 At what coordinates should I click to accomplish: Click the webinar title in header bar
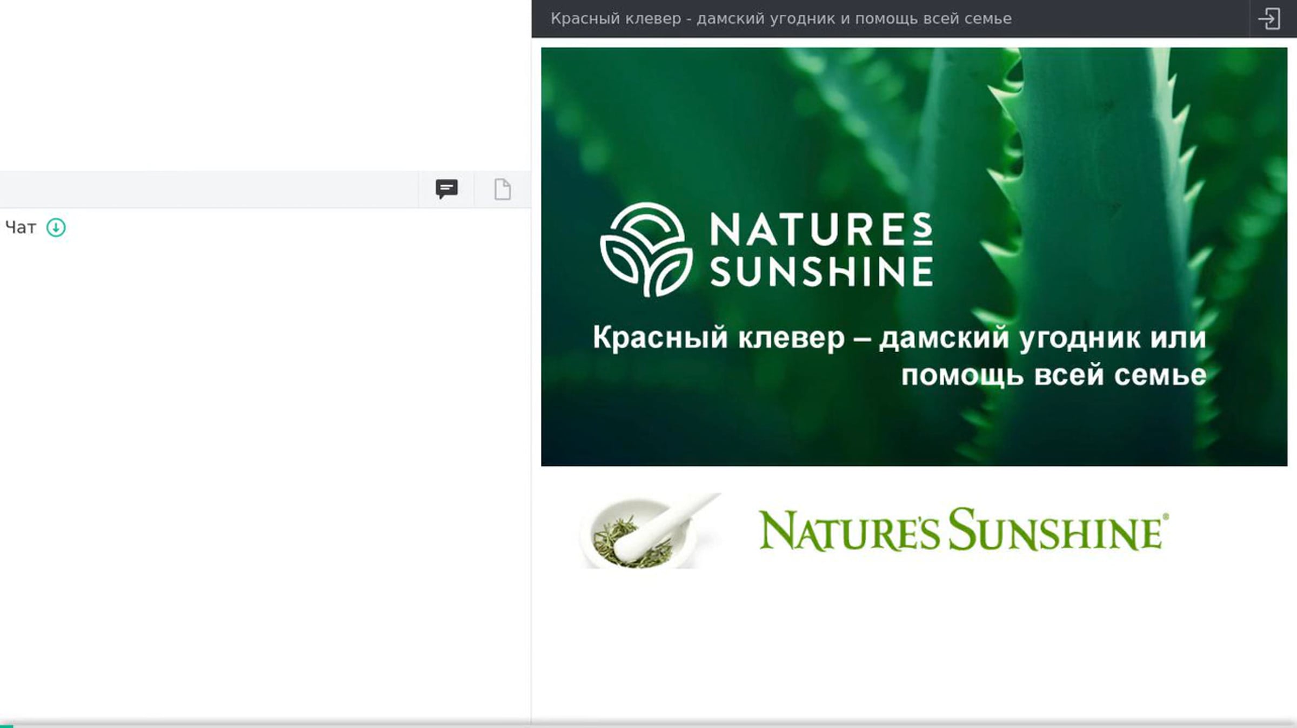pos(781,19)
